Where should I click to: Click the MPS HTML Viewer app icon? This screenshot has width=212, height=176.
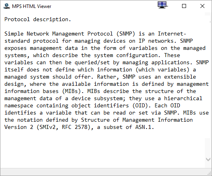[7, 6]
